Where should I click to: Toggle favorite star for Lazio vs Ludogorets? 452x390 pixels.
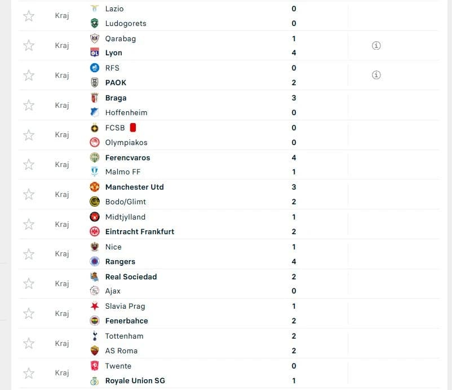29,16
